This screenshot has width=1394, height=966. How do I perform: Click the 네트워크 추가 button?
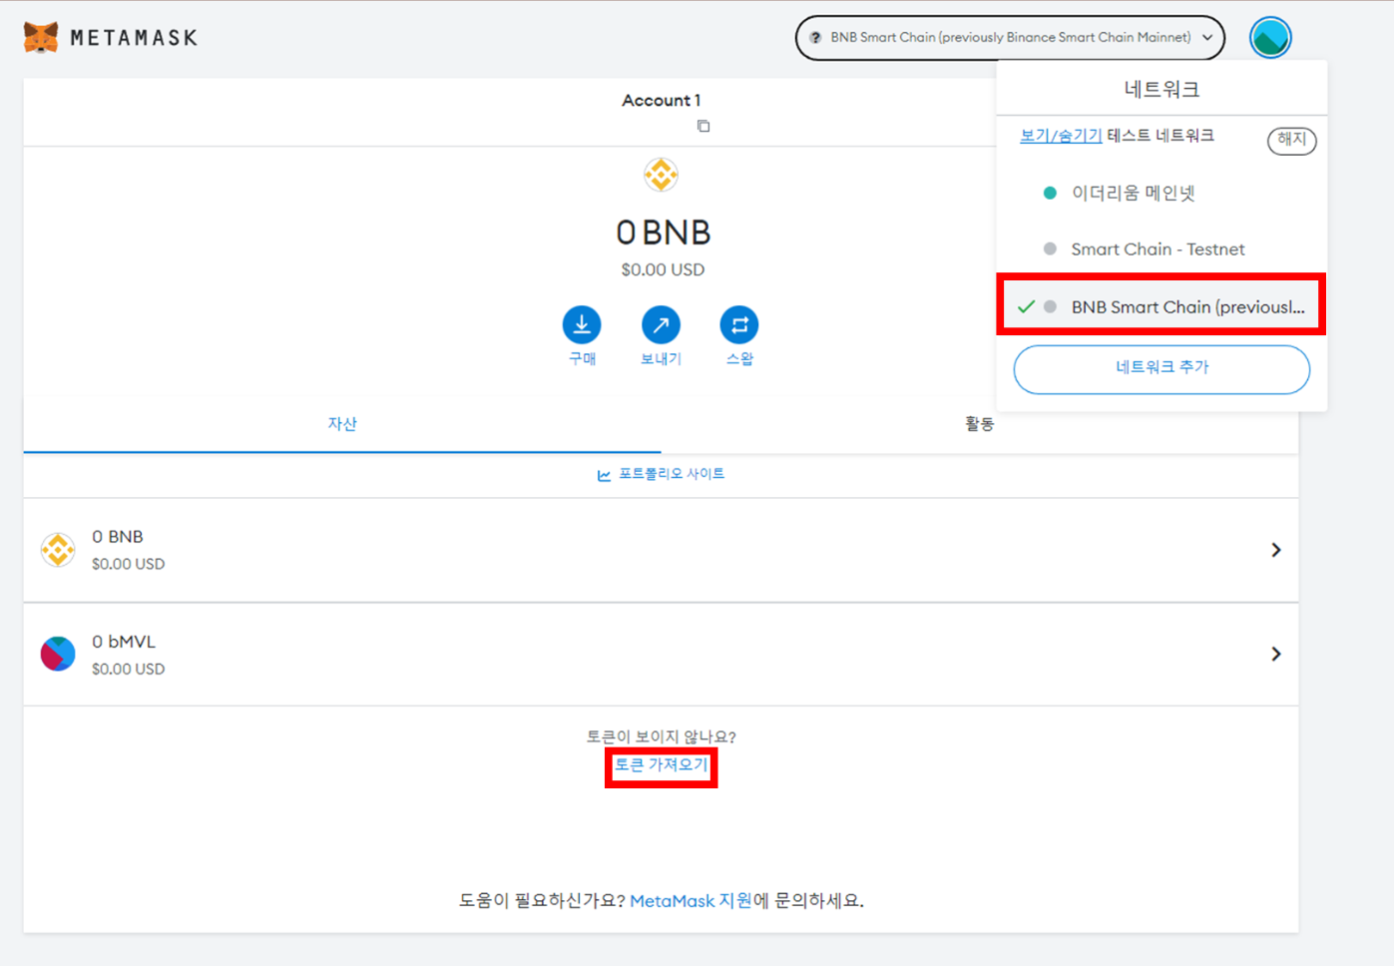pyautogui.click(x=1162, y=368)
